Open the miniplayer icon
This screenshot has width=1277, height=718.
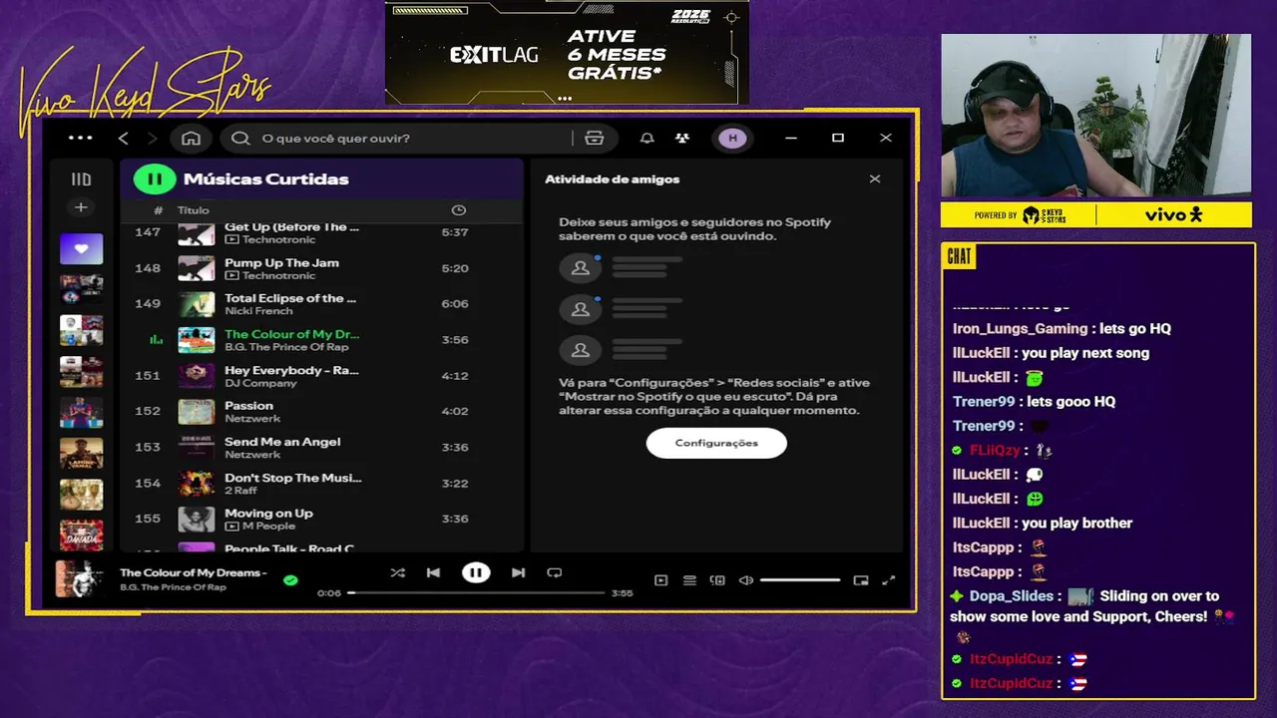861,580
